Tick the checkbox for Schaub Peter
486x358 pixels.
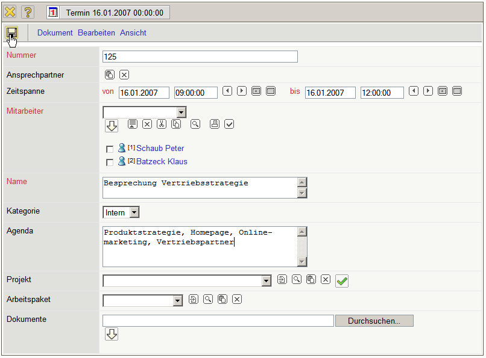[110, 149]
